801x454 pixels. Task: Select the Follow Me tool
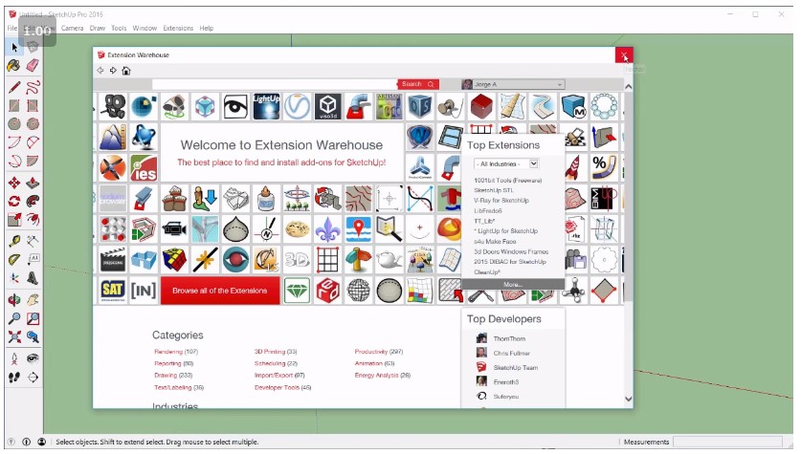(33, 201)
